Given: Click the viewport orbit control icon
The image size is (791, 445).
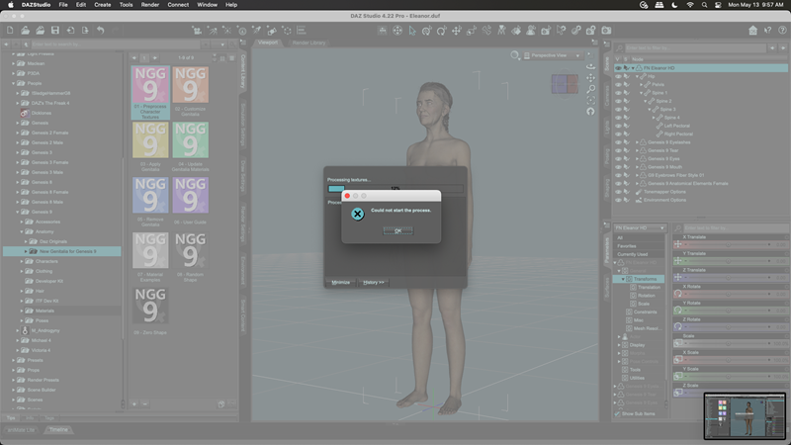Looking at the screenshot, I should pos(590,66).
